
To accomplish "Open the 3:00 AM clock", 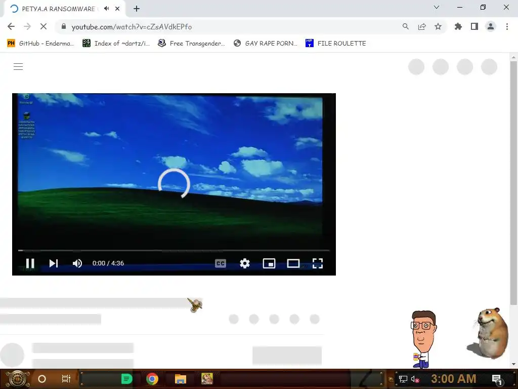I will click(454, 379).
